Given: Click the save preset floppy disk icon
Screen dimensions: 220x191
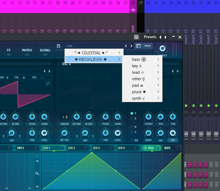Looking at the screenshot, I should (59, 46).
